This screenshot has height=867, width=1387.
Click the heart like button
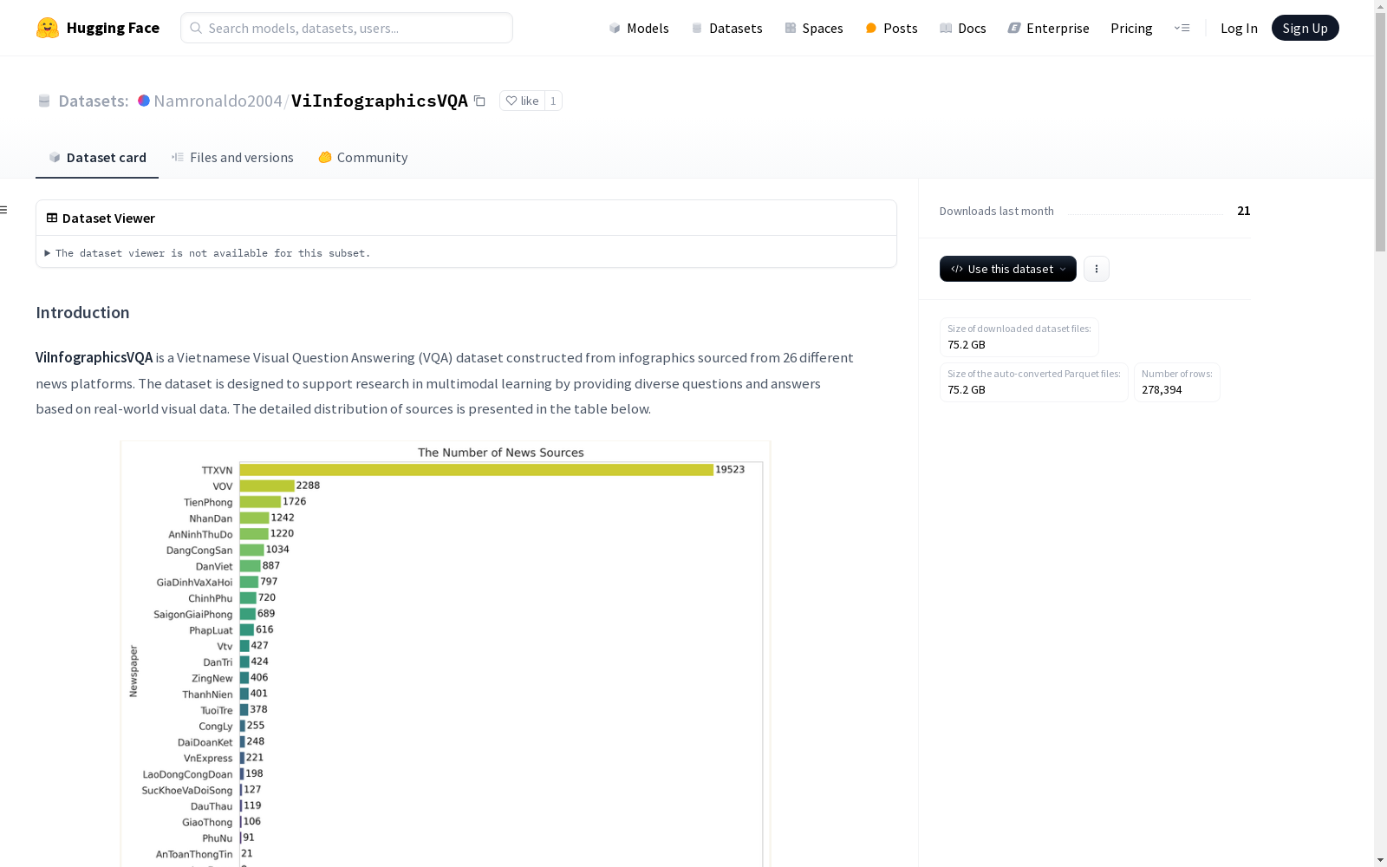(523, 101)
